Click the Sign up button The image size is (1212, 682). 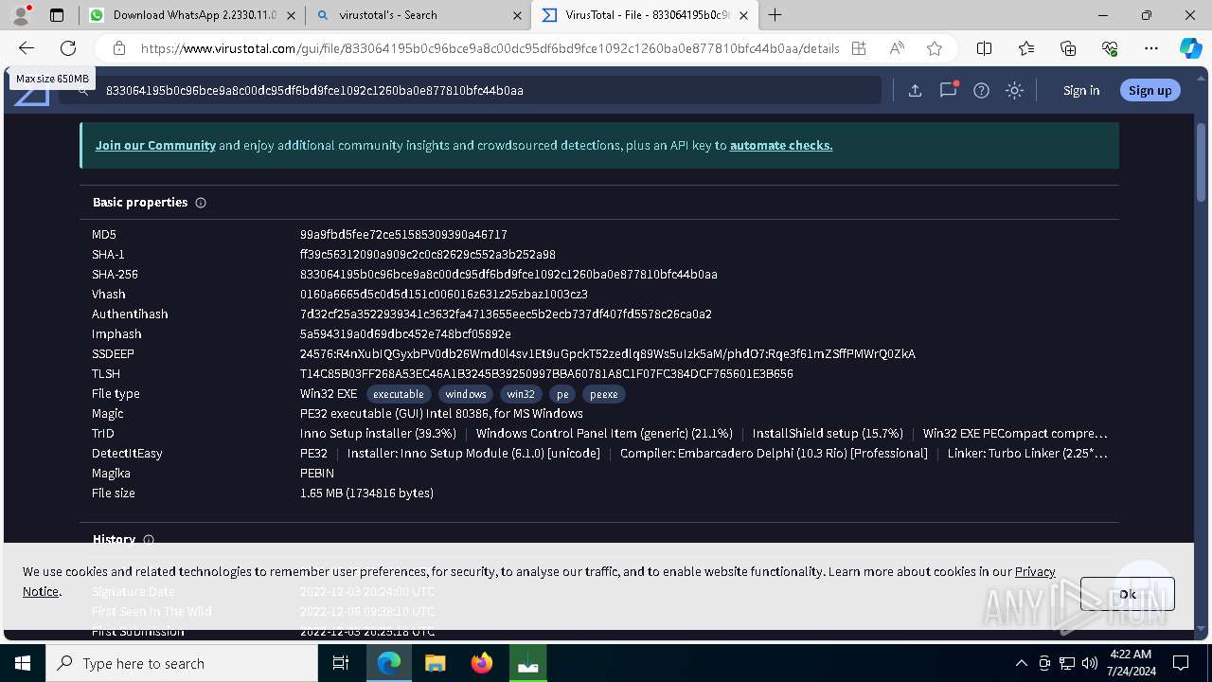[x=1150, y=91]
